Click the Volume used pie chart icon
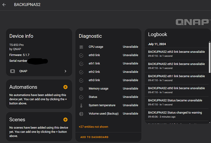This screenshot has width=211, height=143. point(81,114)
